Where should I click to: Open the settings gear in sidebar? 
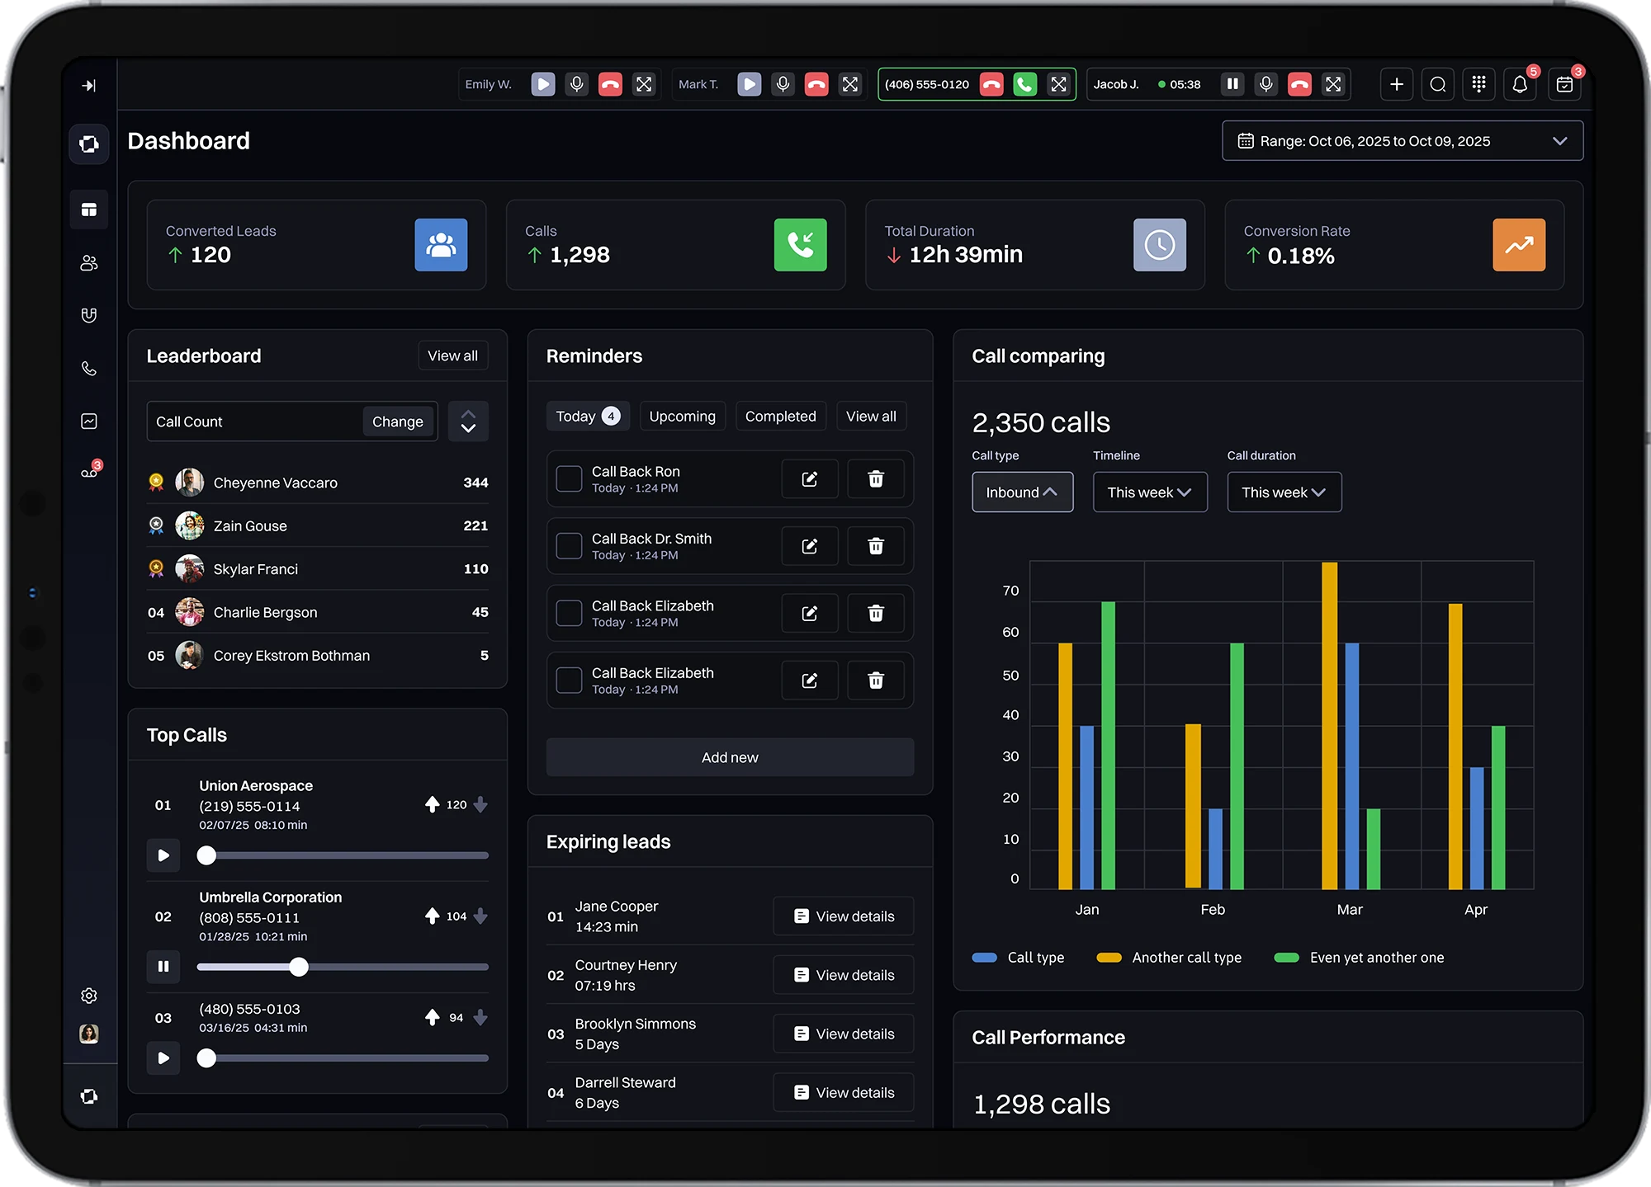pyautogui.click(x=89, y=996)
